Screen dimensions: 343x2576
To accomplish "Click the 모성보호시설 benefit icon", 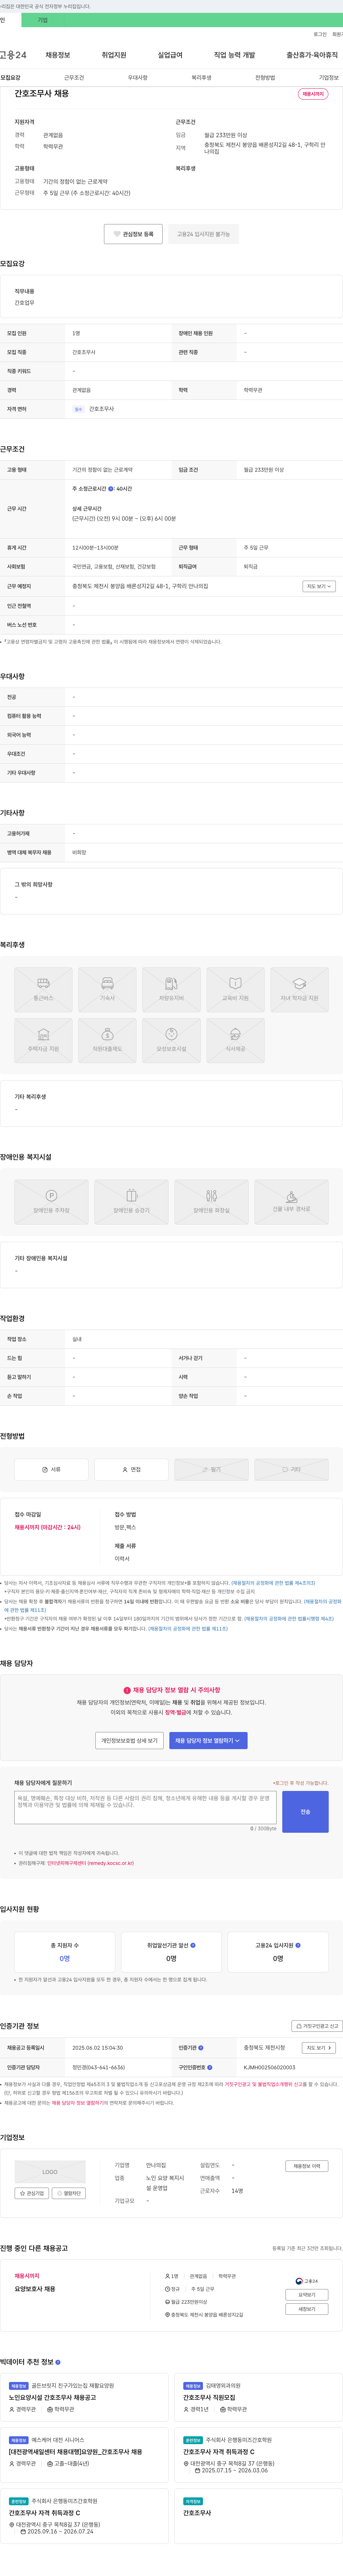I will point(171,1039).
